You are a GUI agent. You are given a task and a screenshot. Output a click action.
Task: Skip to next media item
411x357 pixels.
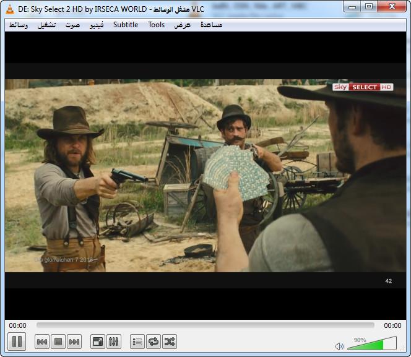tap(74, 342)
